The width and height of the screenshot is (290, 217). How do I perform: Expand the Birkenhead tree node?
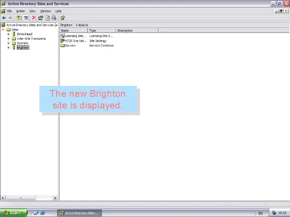(x=8, y=34)
